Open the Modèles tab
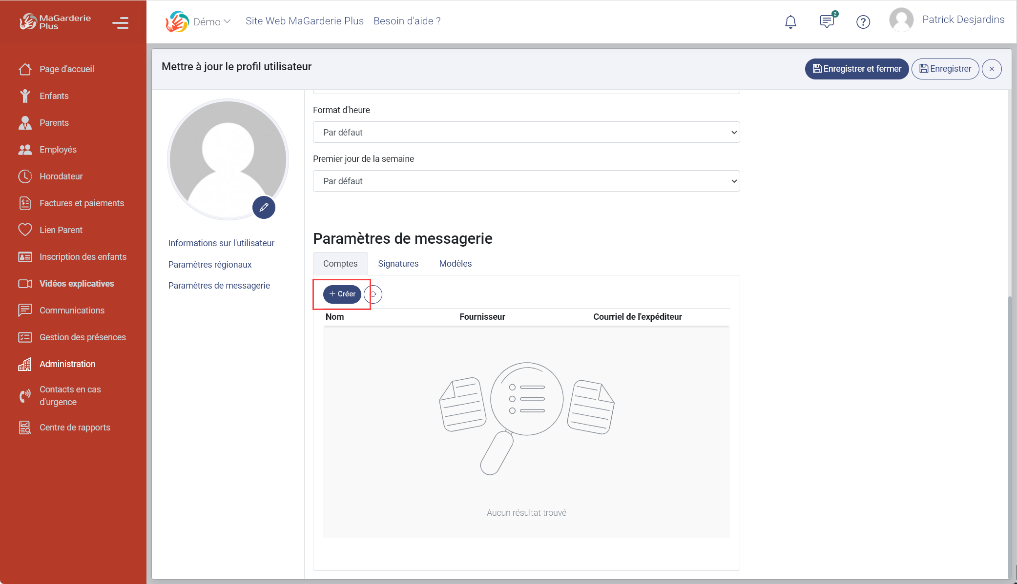This screenshot has height=584, width=1017. 455,263
